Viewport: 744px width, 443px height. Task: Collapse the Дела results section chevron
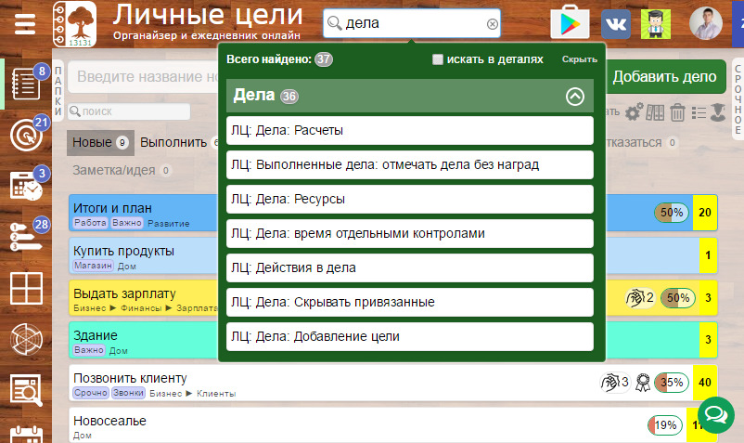coord(574,97)
